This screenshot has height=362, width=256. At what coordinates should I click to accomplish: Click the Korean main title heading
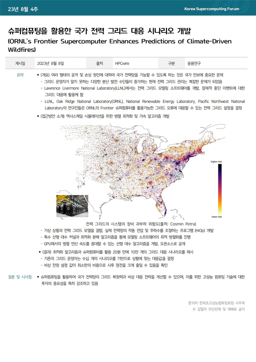click(x=99, y=31)
